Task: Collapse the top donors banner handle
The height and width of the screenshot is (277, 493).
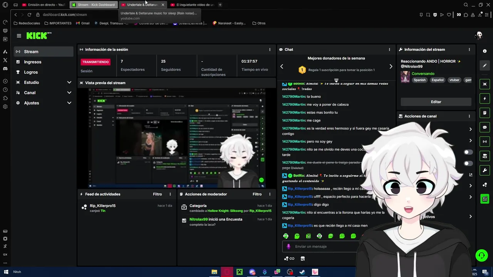Action: [x=336, y=80]
